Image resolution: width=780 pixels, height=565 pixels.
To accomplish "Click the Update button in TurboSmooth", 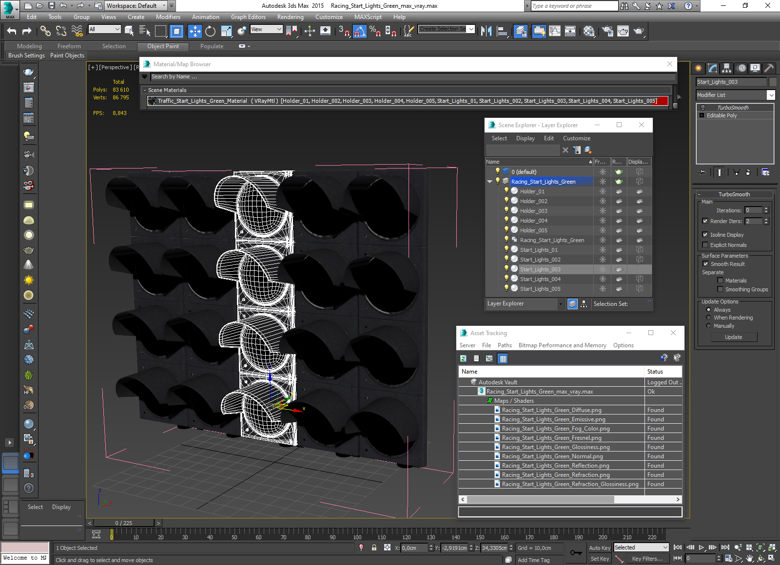I will coord(733,337).
